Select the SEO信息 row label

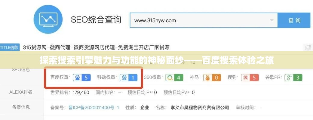21,70
